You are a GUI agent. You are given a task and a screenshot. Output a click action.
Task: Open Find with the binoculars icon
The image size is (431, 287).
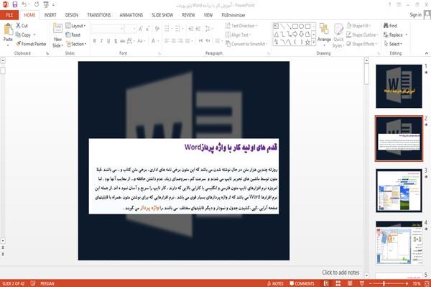pos(390,26)
